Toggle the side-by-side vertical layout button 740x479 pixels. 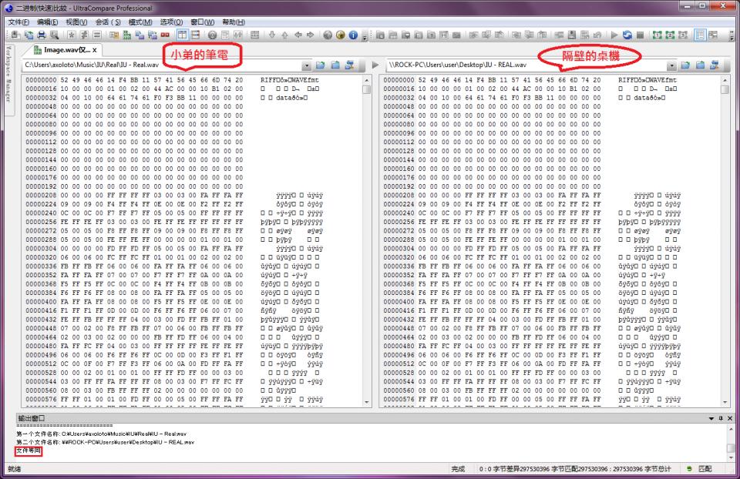[x=183, y=35]
